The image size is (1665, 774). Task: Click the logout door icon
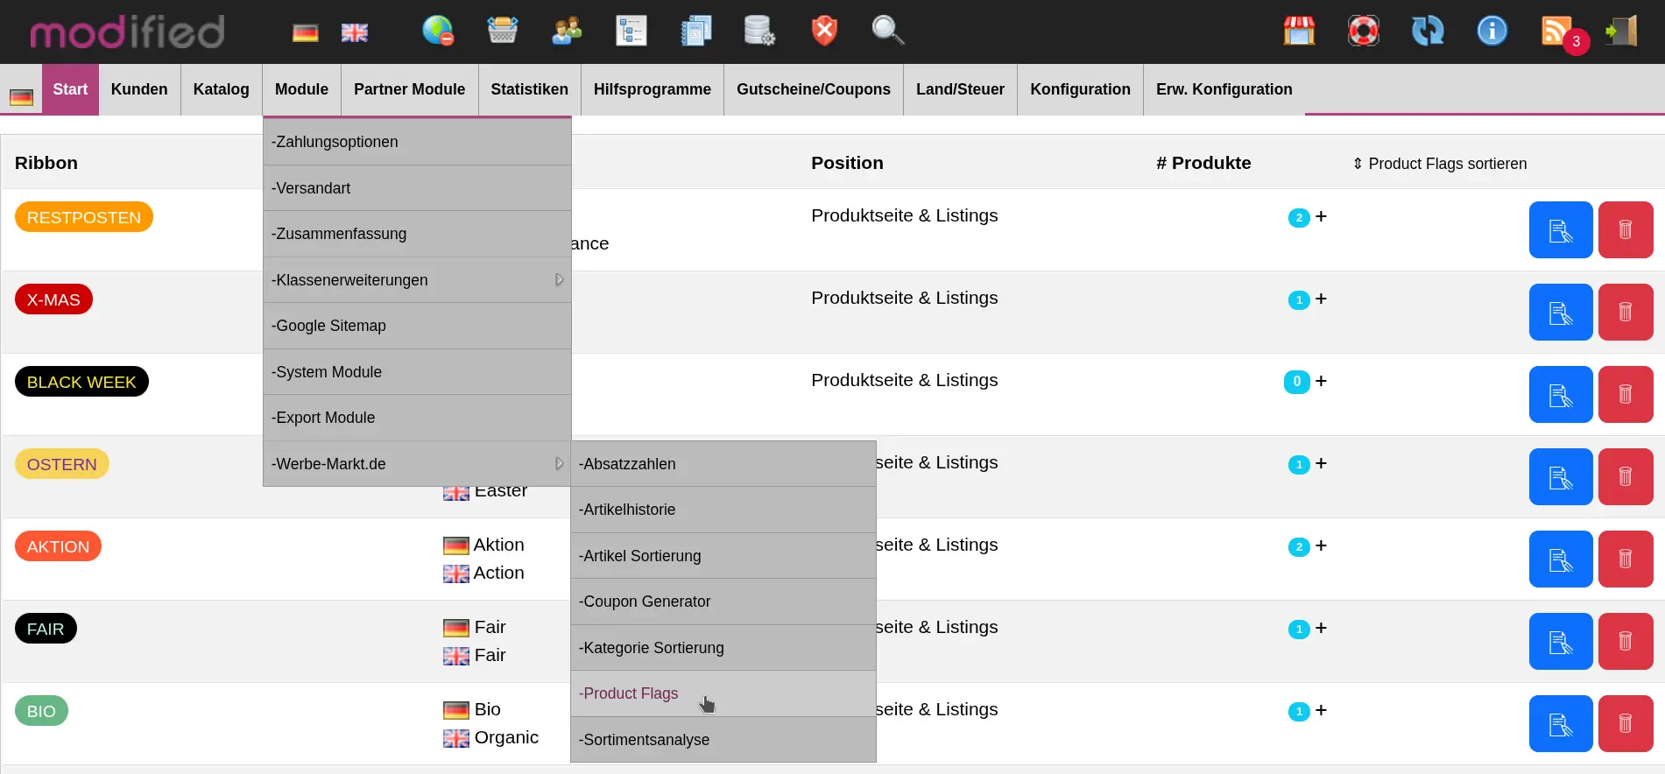tap(1621, 31)
